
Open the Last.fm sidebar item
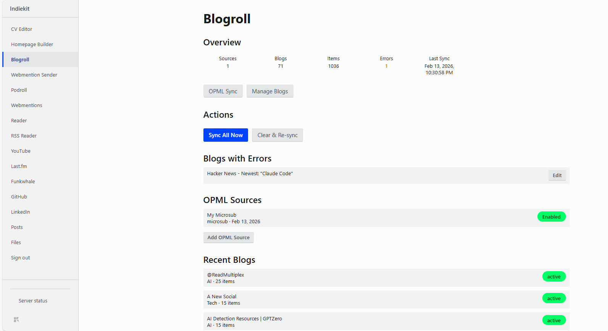pos(19,166)
